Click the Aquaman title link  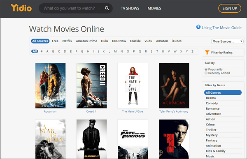click(x=50, y=111)
